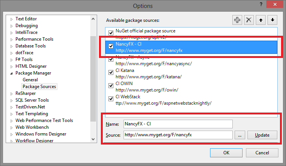Image resolution: width=286 pixels, height=166 pixels.
Task: Add a new package source with plus icon
Action: point(237,20)
